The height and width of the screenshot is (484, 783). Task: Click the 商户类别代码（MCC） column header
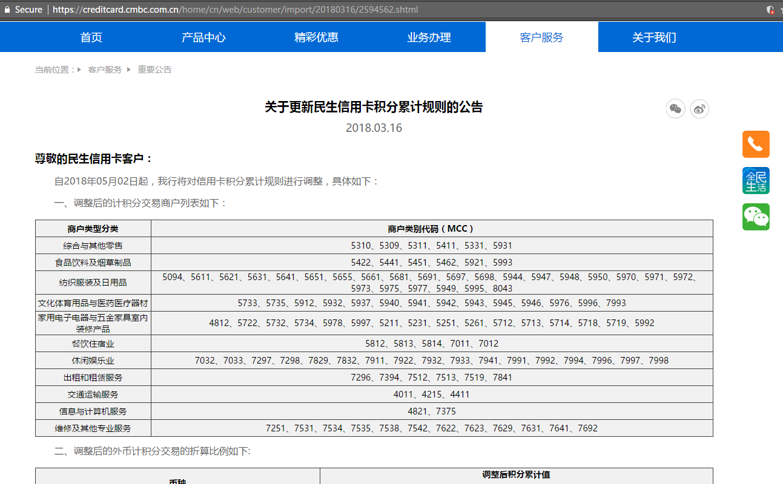coord(432,229)
